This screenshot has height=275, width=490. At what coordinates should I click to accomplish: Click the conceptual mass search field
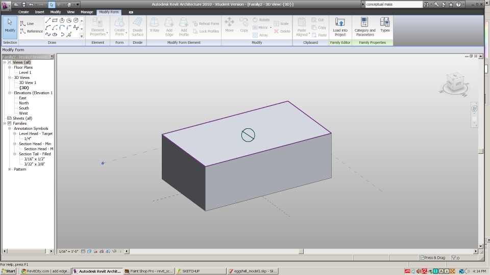(x=393, y=4)
